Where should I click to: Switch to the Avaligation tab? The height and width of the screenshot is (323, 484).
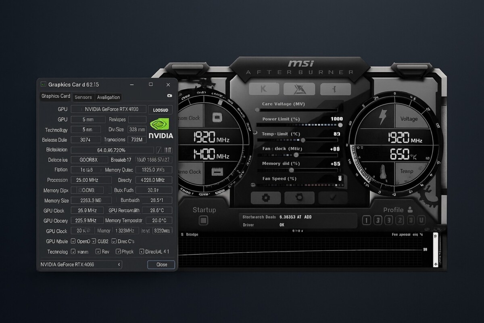coord(108,97)
